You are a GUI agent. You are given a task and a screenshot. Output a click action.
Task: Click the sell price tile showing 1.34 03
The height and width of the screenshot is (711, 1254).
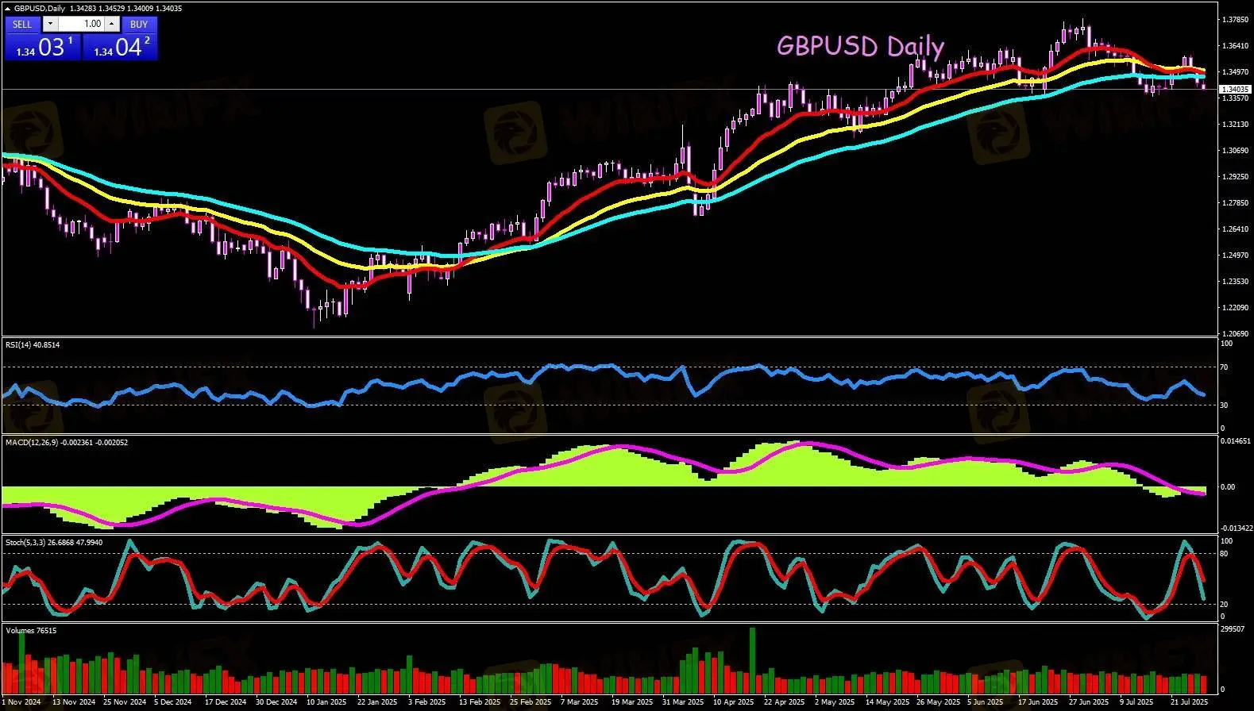pyautogui.click(x=42, y=47)
